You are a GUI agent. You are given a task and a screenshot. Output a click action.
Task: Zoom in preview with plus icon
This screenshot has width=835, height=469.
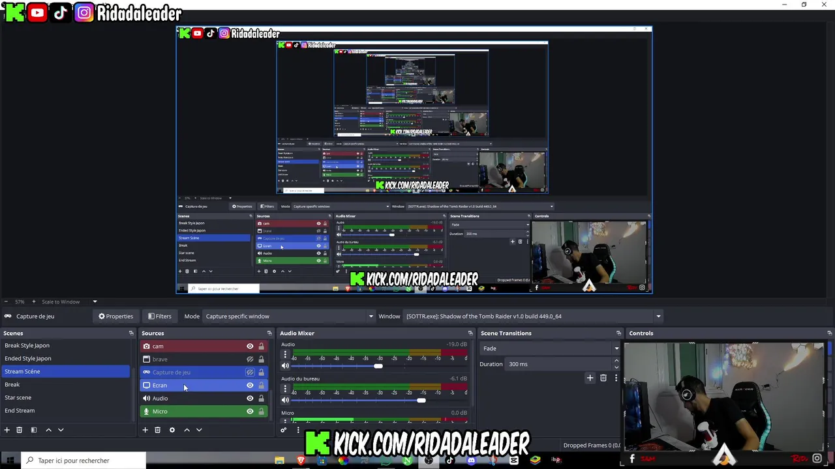35,302
